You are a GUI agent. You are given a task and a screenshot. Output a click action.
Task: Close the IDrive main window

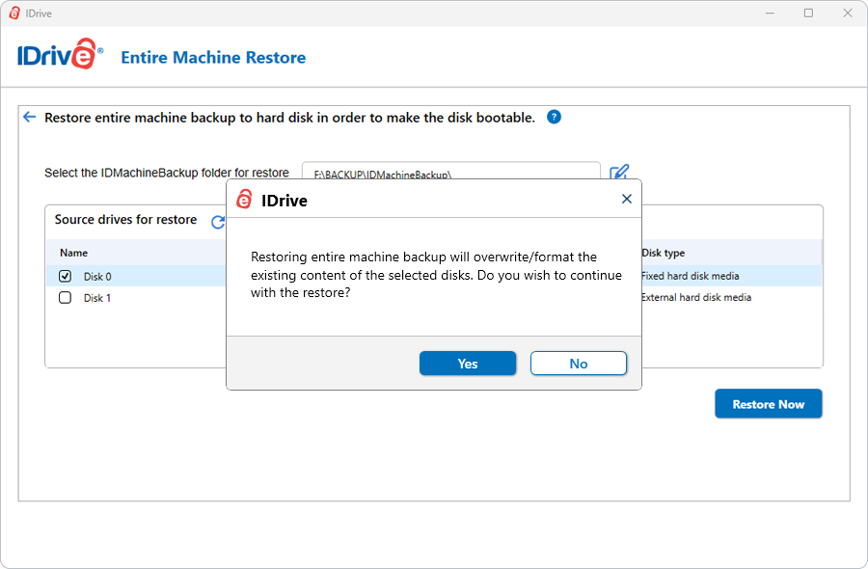[848, 13]
